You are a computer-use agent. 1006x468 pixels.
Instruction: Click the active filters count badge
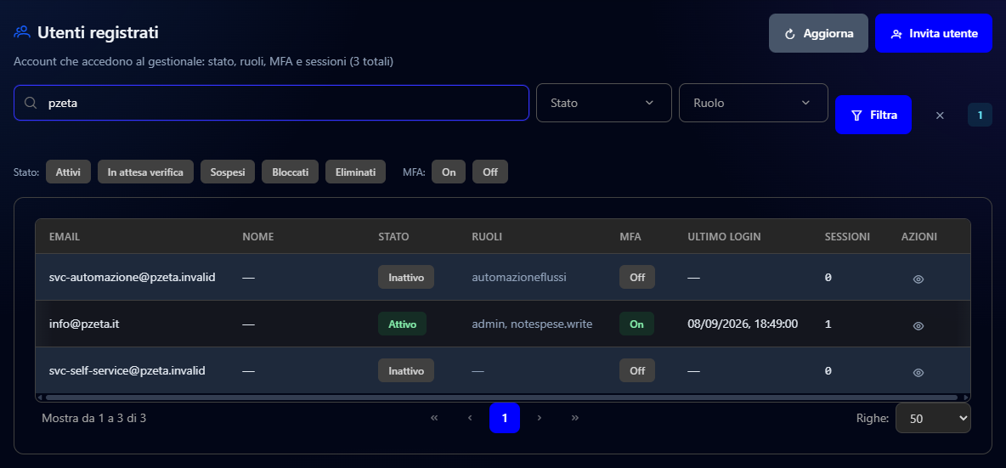(980, 115)
